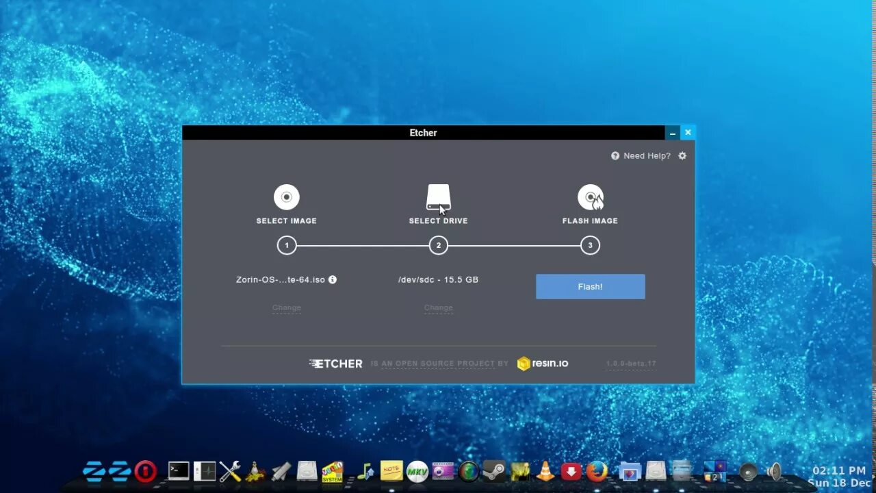The height and width of the screenshot is (493, 876).
Task: Click the 1.0.0-beta.17 version link
Action: (631, 364)
